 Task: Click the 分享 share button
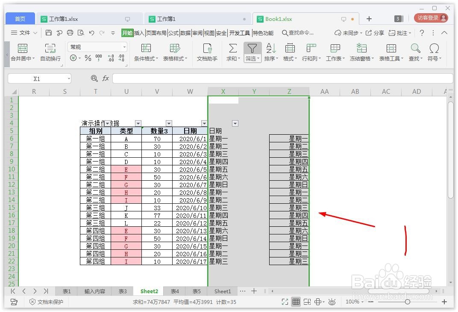(375, 33)
